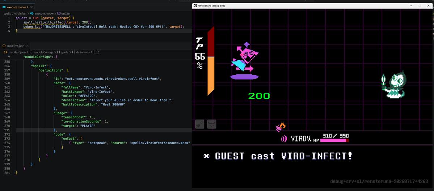Image resolution: width=434 pixels, height=191 pixels.
Task: Open the moduleConfigs breadcrumb segment
Action: click(x=43, y=52)
